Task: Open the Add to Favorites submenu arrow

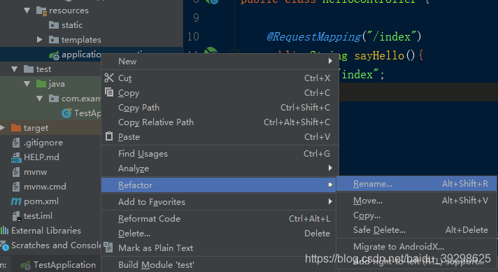Action: 330,201
